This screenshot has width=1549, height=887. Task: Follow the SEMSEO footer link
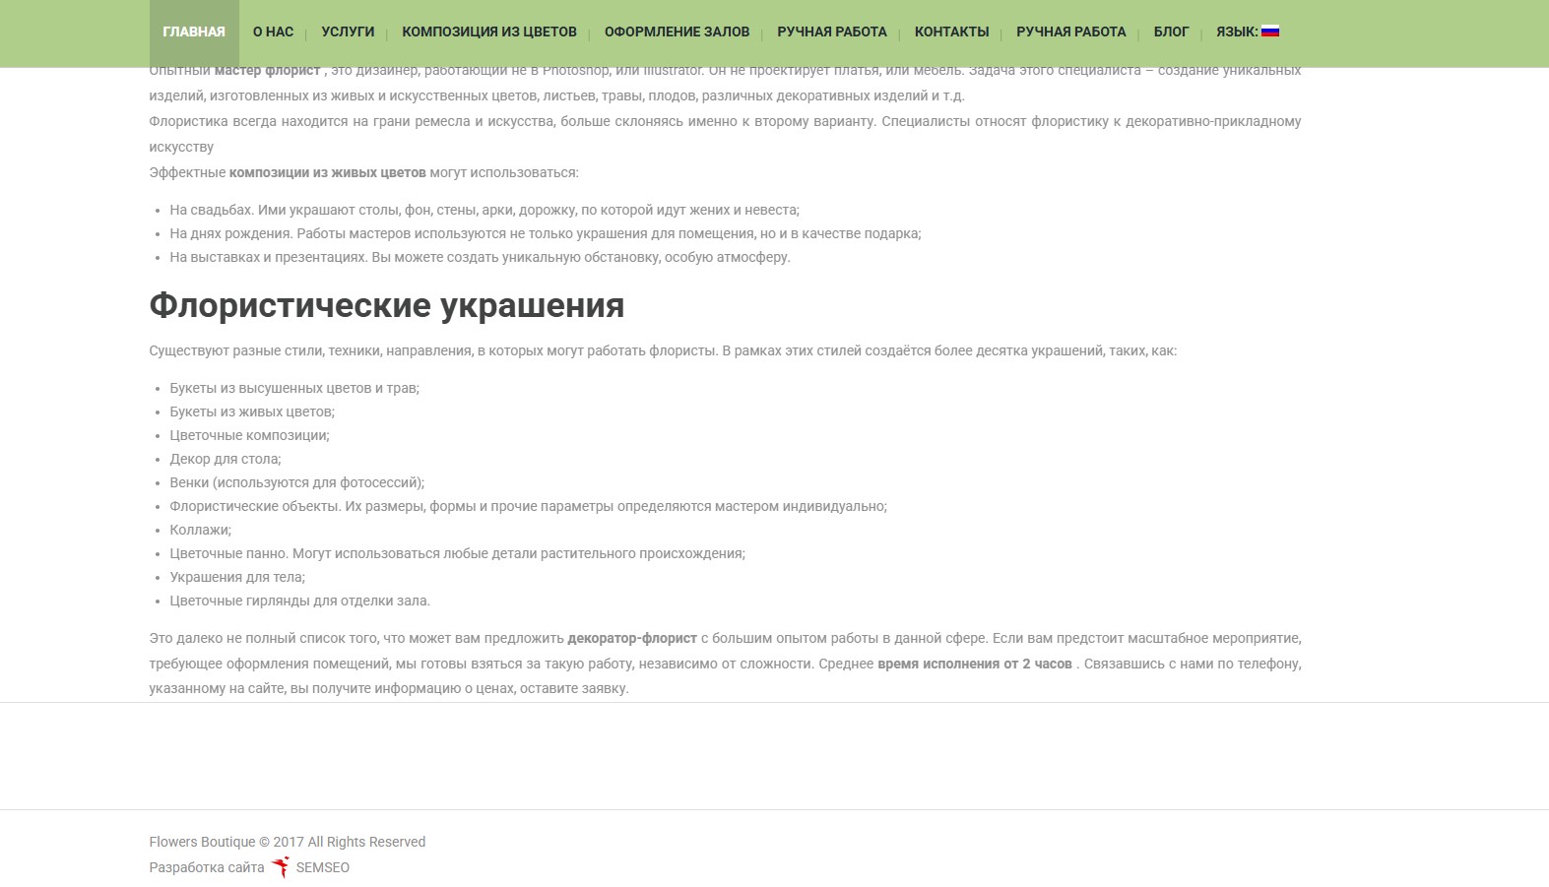(x=323, y=867)
